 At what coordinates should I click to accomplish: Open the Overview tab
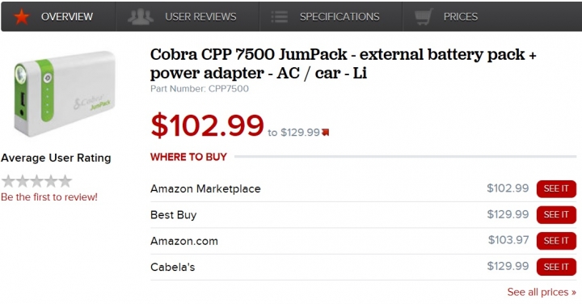coord(58,17)
